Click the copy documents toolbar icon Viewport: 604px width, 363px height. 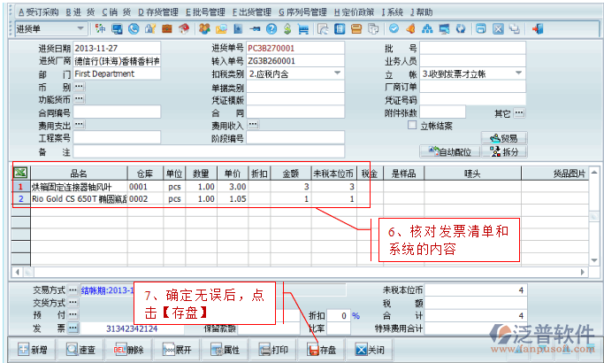click(x=373, y=28)
